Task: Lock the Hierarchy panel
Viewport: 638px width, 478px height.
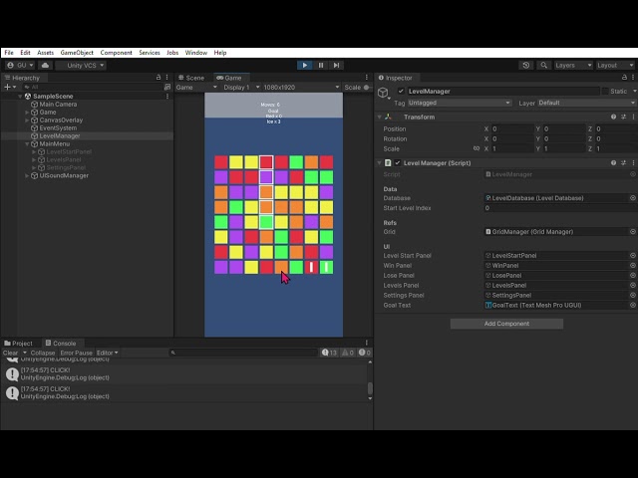Action: click(x=159, y=78)
